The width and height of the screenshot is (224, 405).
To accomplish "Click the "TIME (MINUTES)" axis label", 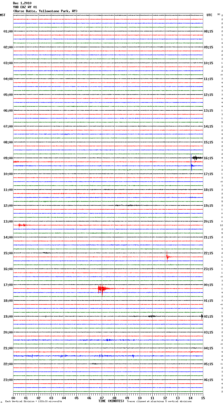I will click(111, 401).
